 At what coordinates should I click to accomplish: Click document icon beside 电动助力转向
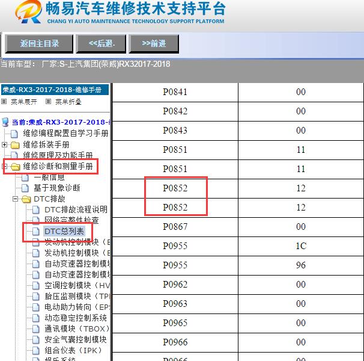click(36, 307)
